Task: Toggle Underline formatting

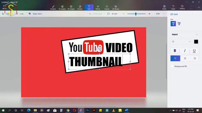Action: 194,51
